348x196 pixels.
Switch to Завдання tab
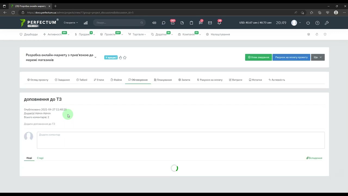[x=62, y=80]
